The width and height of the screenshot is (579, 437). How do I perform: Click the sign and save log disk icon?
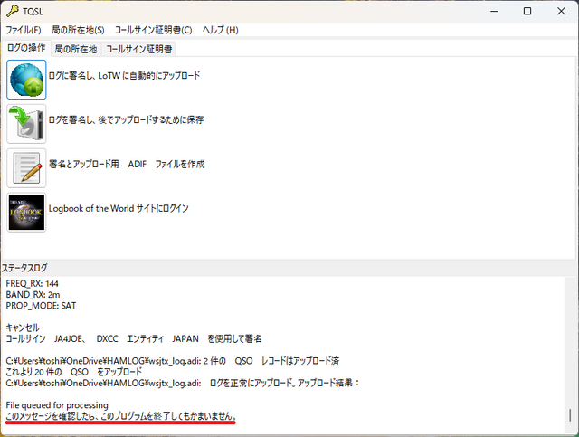26,124
